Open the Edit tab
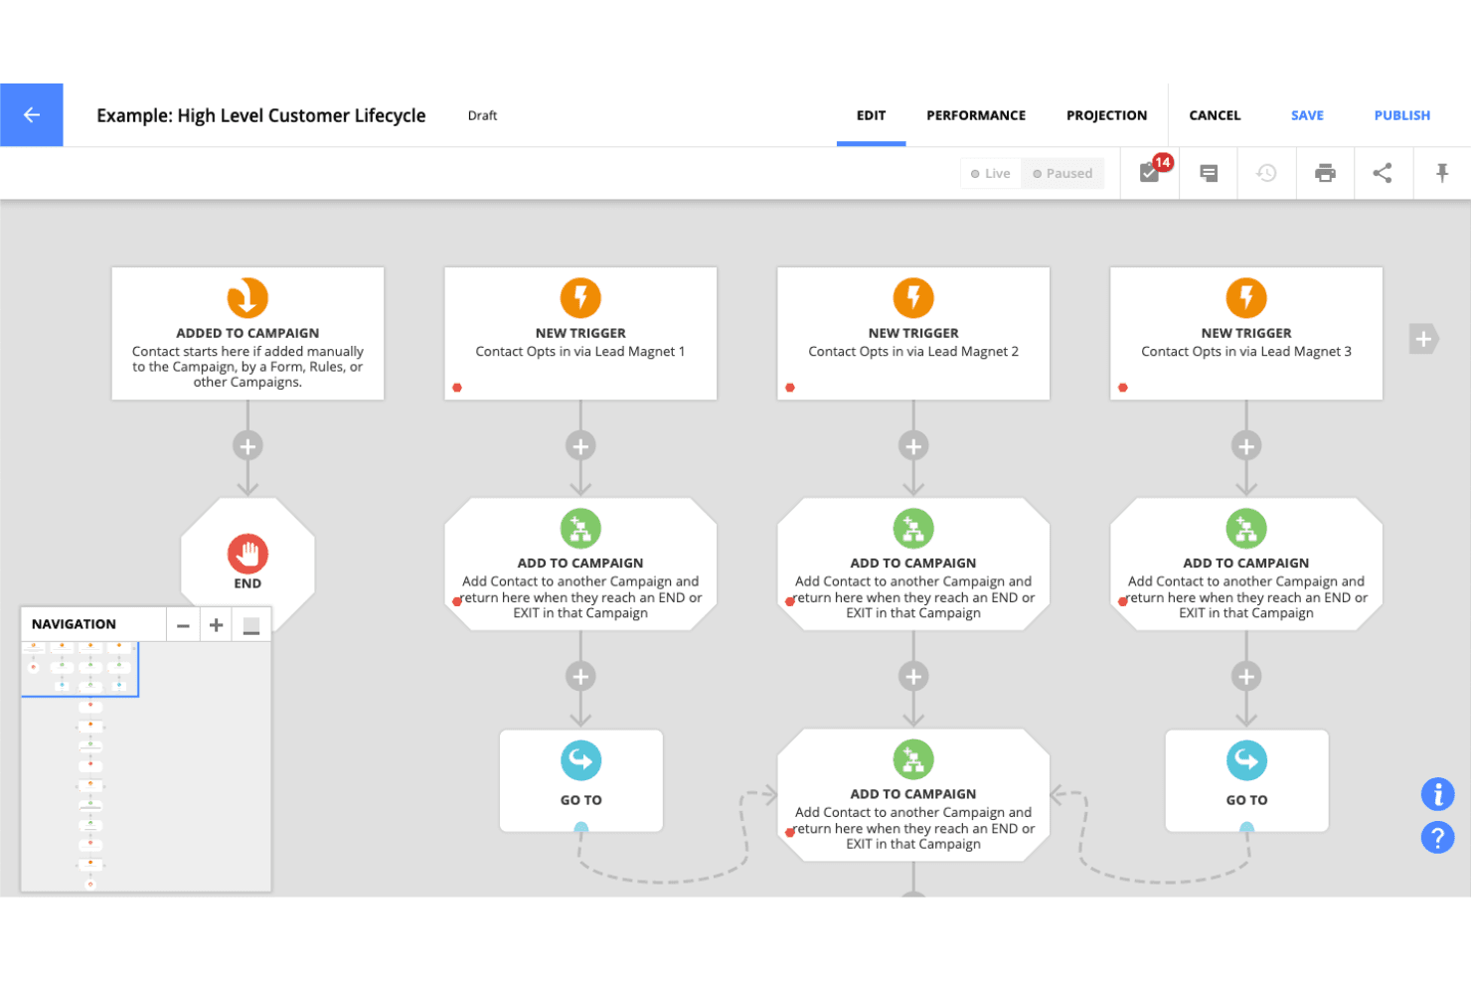1471x981 pixels. [x=871, y=115]
